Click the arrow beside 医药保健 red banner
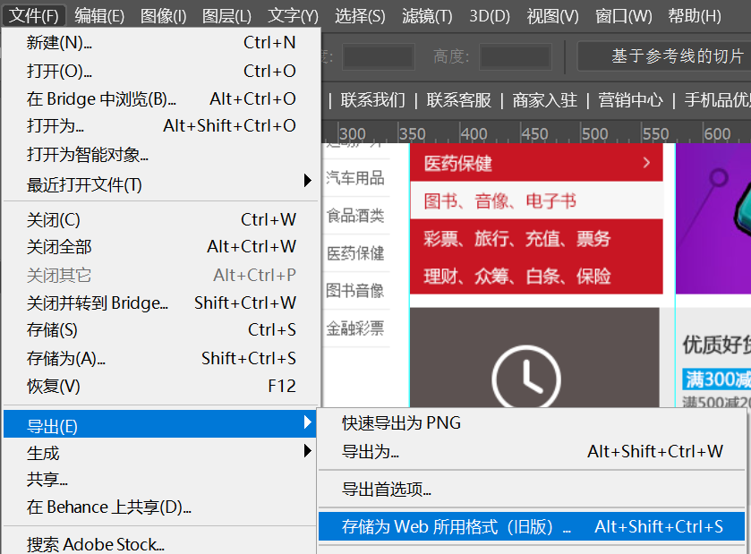This screenshot has width=751, height=554. pyautogui.click(x=646, y=163)
